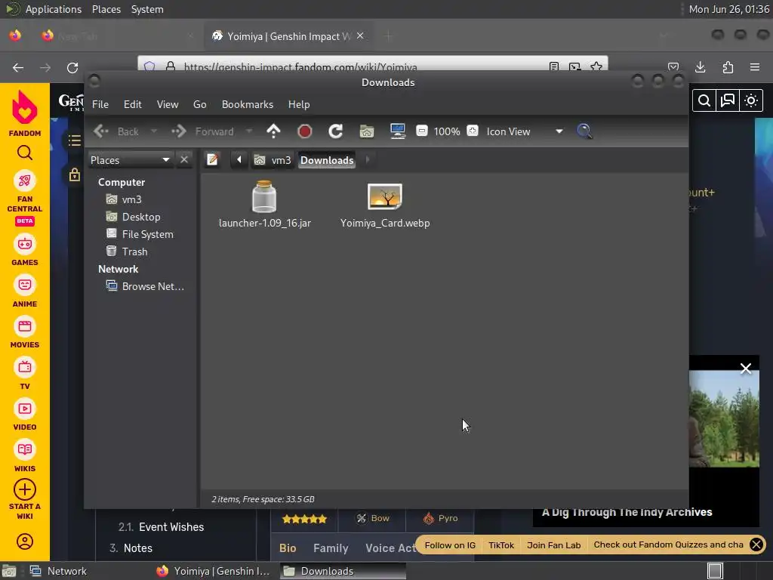Select File System in the sidebar
Viewport: 773px width, 580px height.
pos(147,234)
